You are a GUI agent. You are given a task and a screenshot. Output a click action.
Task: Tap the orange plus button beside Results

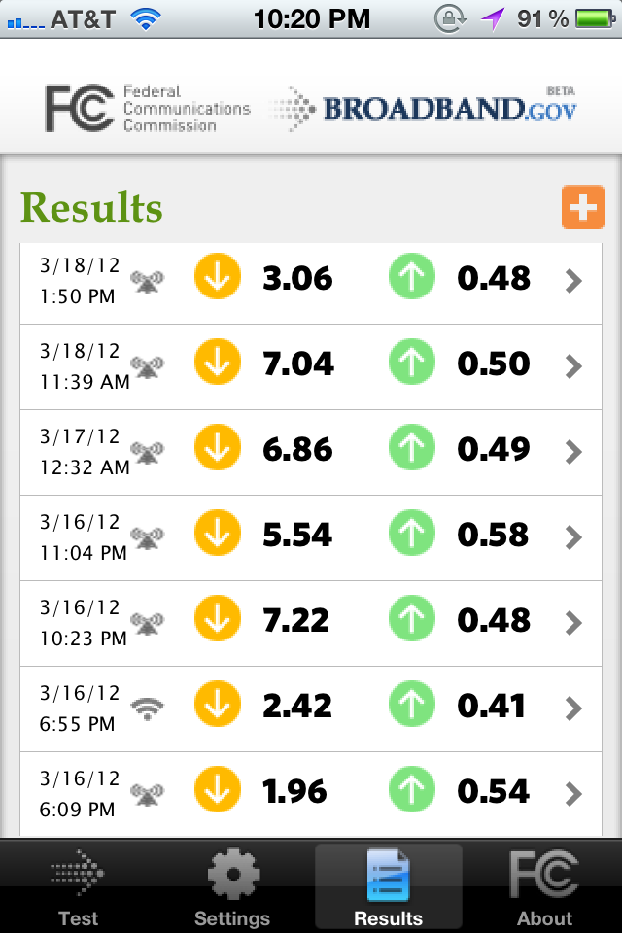tap(583, 207)
